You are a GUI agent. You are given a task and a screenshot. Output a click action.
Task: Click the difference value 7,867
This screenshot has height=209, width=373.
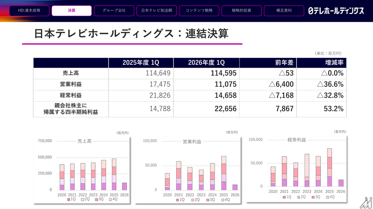[284, 109]
